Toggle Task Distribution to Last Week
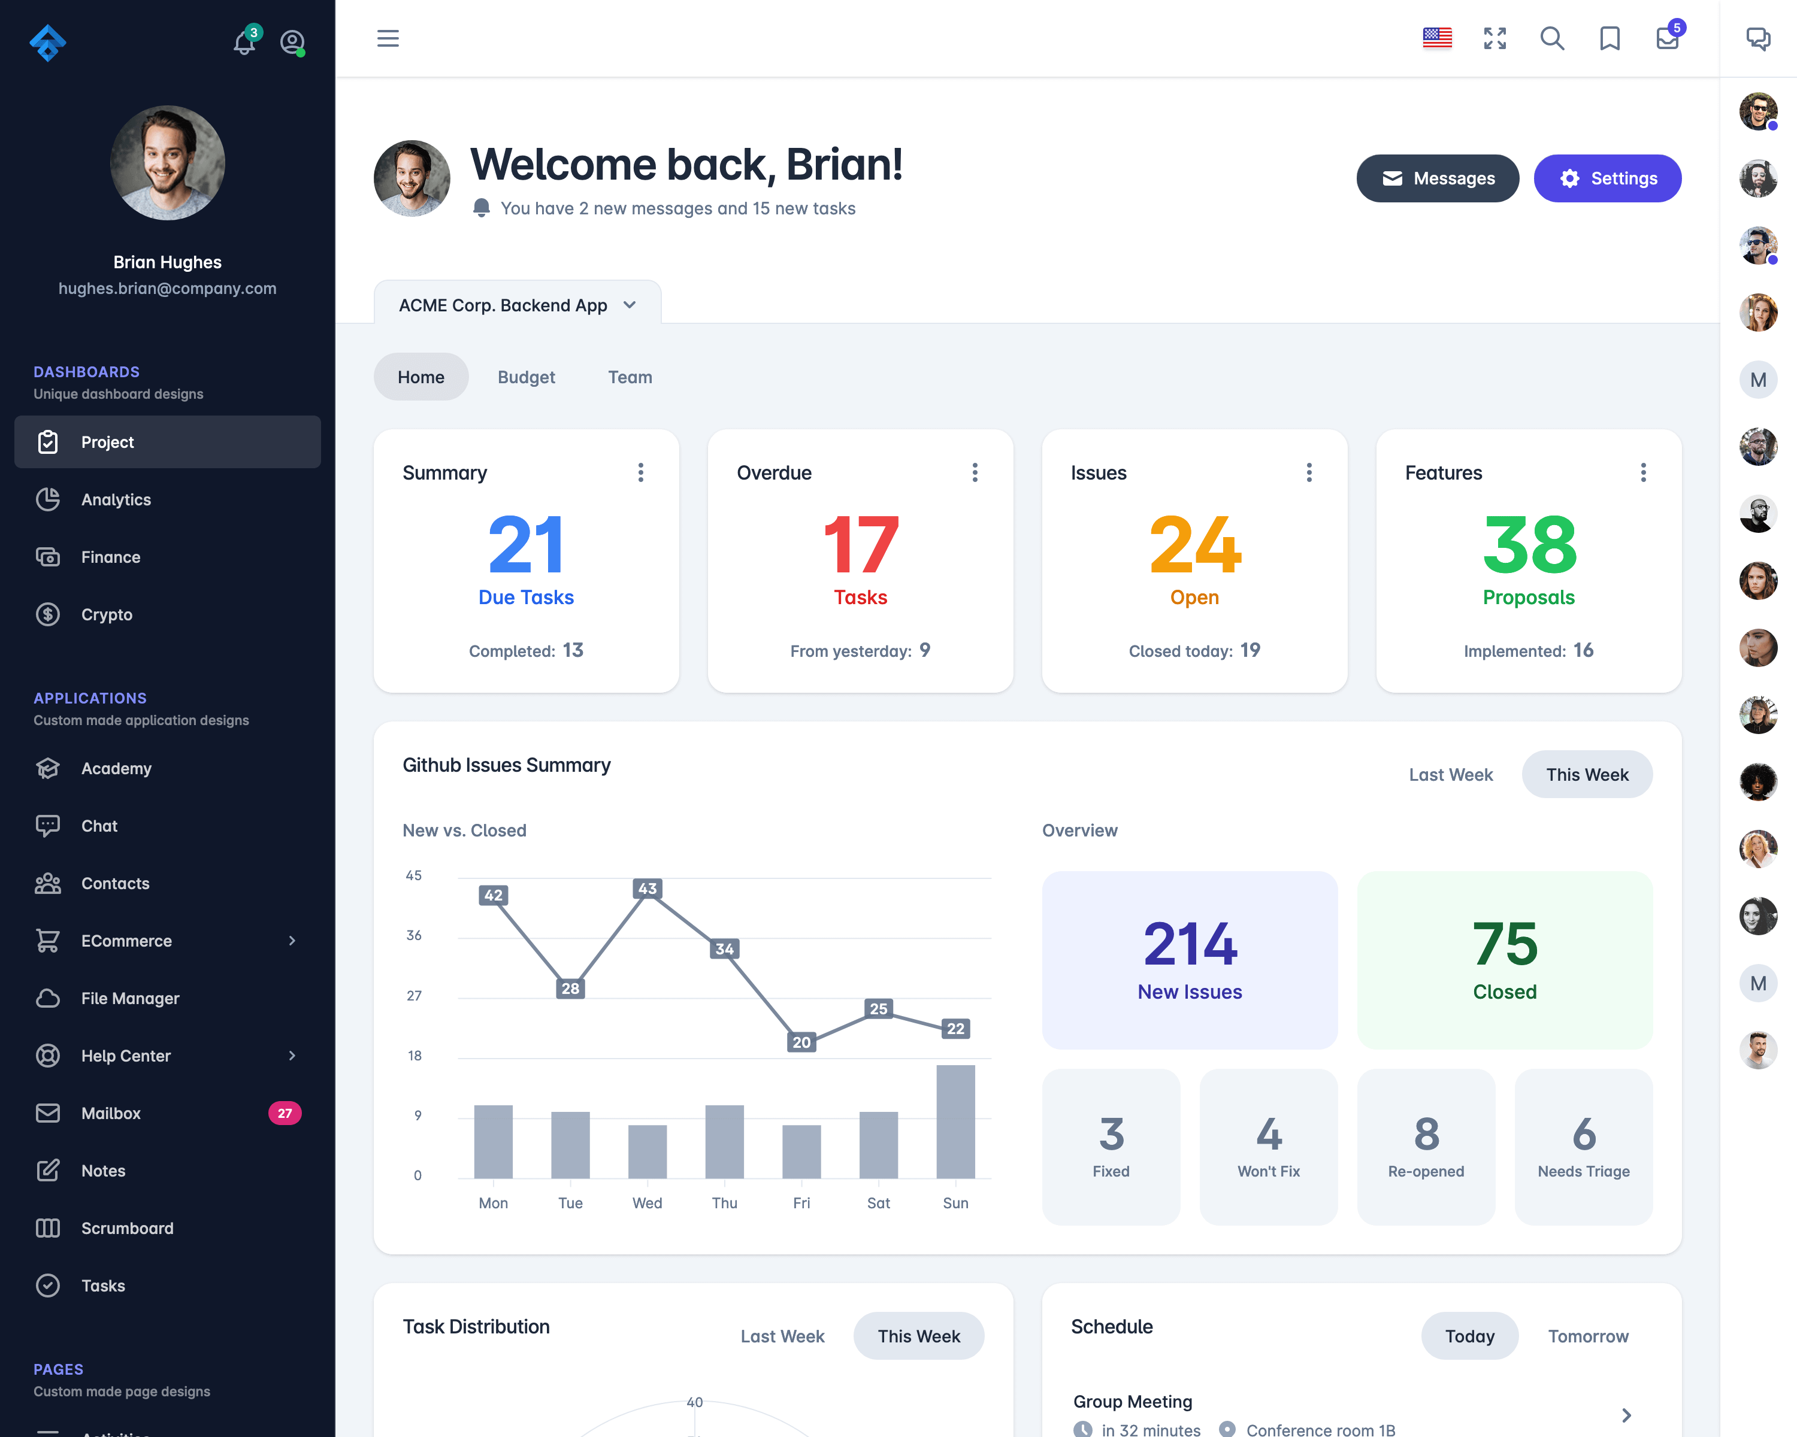Image resolution: width=1797 pixels, height=1437 pixels. (783, 1336)
